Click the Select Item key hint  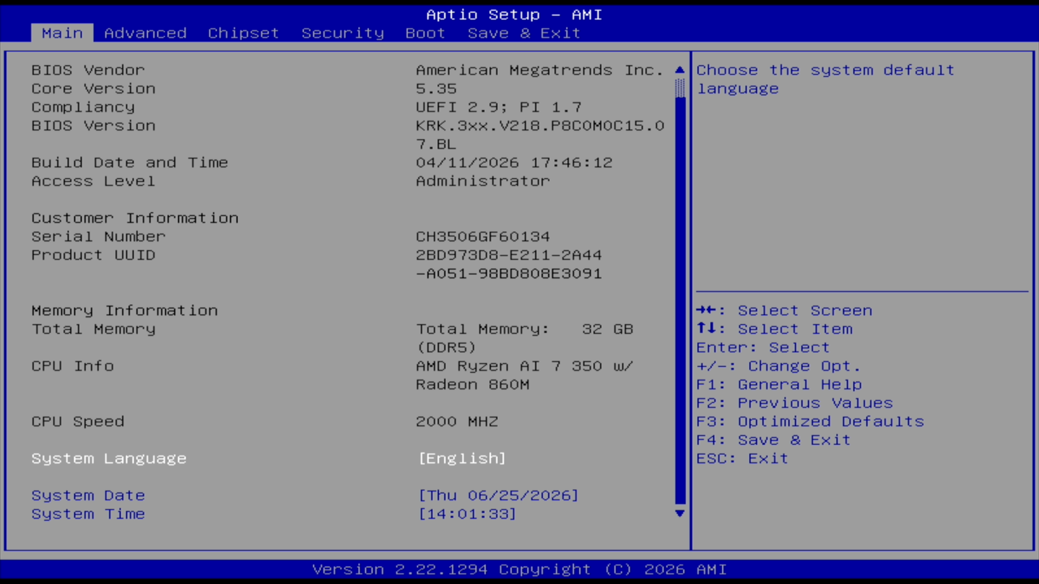click(774, 329)
